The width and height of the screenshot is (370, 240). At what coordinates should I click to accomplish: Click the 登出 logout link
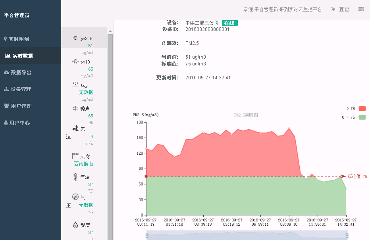(x=340, y=9)
